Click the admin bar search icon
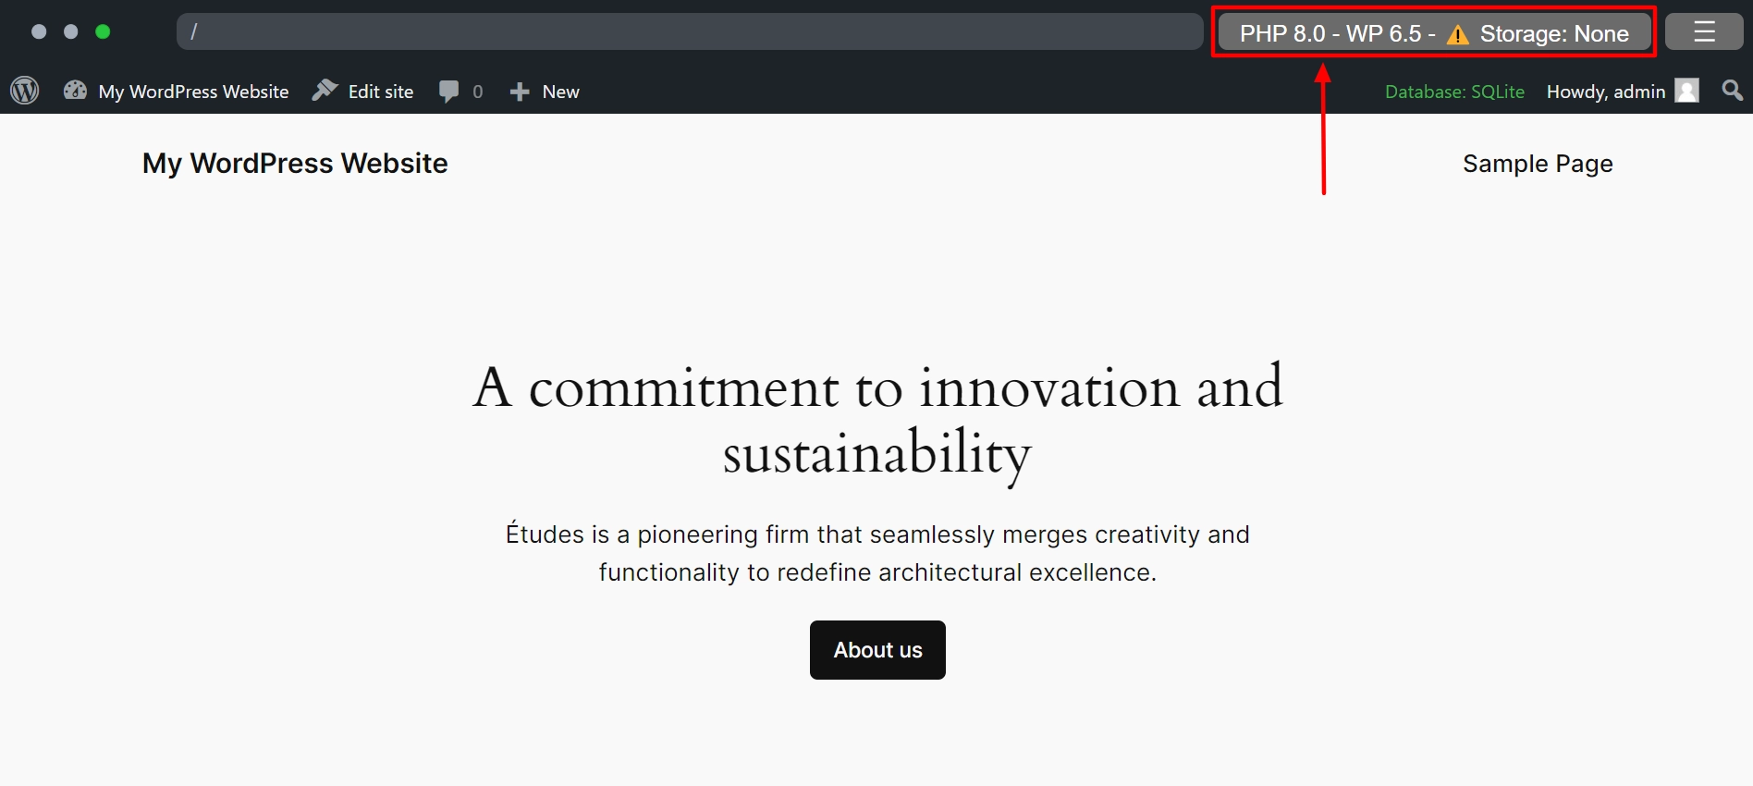This screenshot has width=1753, height=786. click(1733, 91)
